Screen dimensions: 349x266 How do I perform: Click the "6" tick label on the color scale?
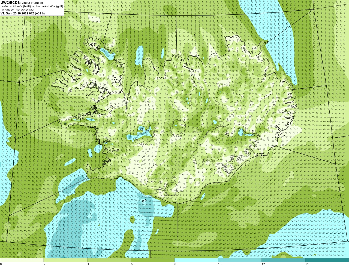click(131, 264)
